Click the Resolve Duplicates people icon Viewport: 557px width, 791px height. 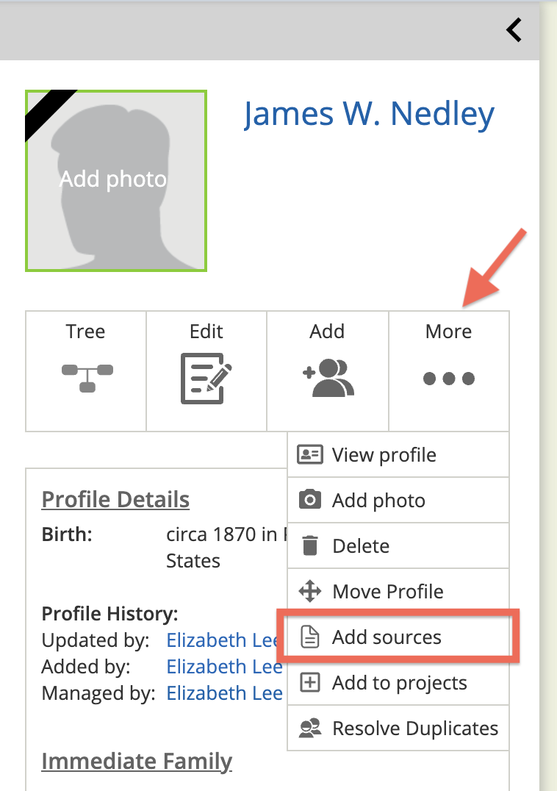point(310,729)
